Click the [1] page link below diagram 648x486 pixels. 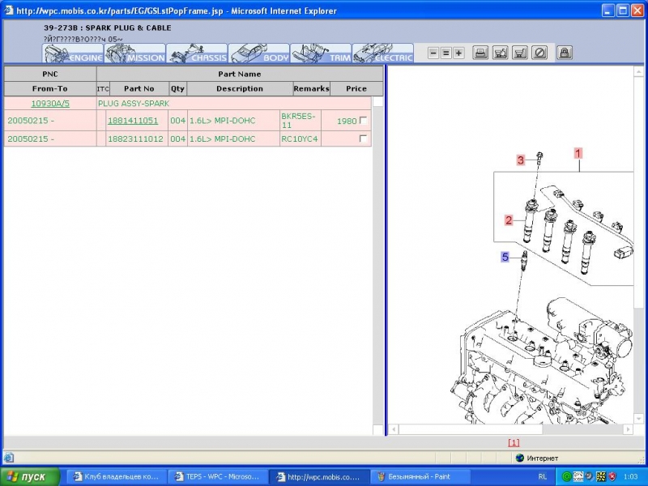tap(514, 442)
